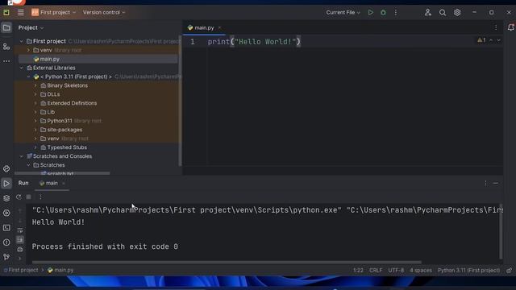
Task: Collapse the Python 3.11 (First project) node
Action: (28, 77)
